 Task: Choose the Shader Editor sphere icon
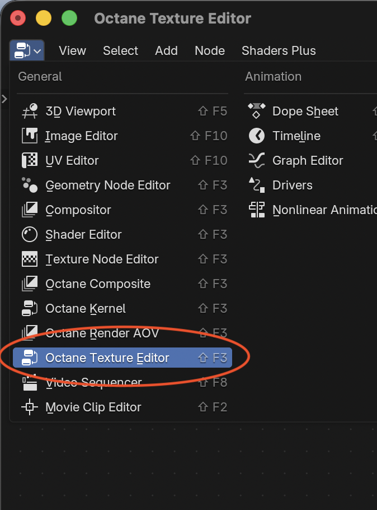[30, 234]
